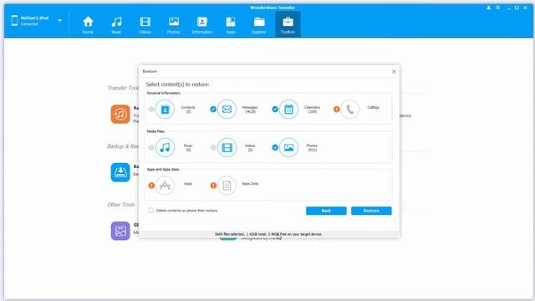
Task: Click the Photos picture icon in dialog
Action: point(288,147)
